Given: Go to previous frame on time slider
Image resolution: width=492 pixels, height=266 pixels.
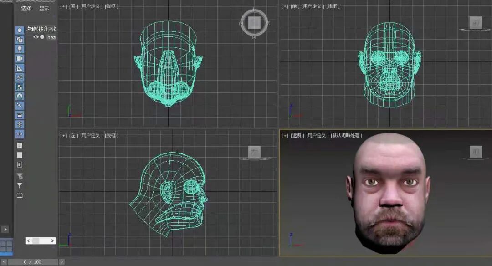Looking at the screenshot, I should 4,261.
